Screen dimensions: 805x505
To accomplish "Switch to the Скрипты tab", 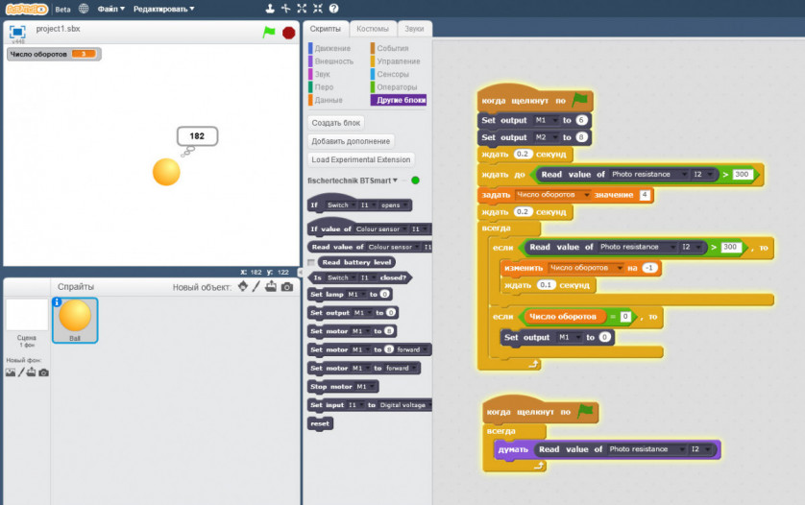I will tap(326, 29).
